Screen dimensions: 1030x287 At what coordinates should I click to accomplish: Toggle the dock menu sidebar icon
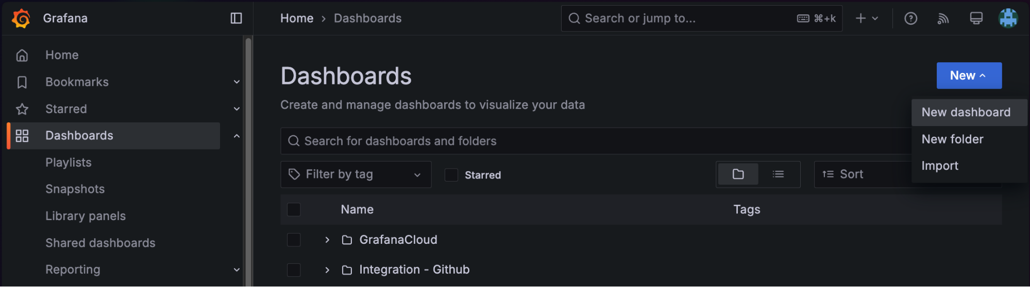coord(236,19)
